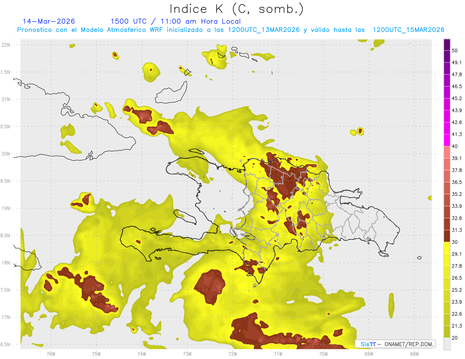Click the '71W' longitude label
Image resolution: width=465 pixels, height=359 pixels.
pos(278,354)
